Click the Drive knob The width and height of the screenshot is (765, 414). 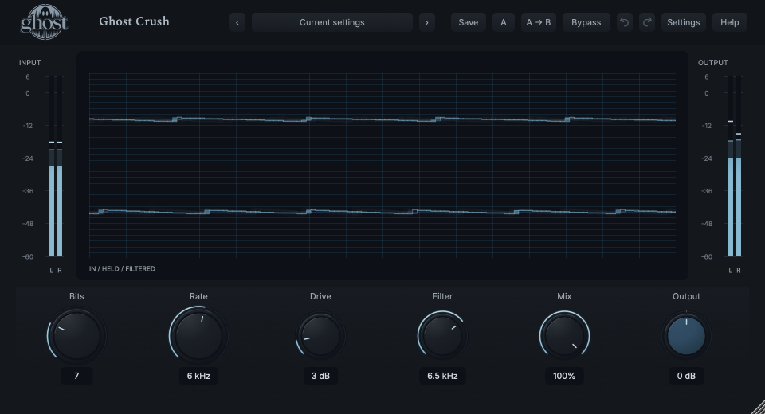point(320,336)
